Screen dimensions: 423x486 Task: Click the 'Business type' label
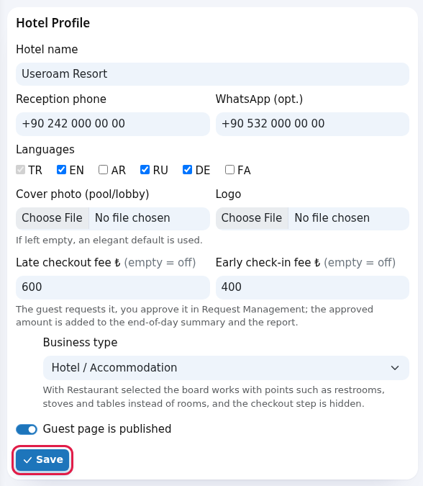point(80,343)
